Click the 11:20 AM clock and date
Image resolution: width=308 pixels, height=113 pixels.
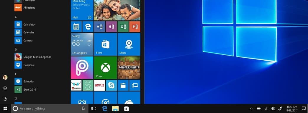(x=292, y=109)
